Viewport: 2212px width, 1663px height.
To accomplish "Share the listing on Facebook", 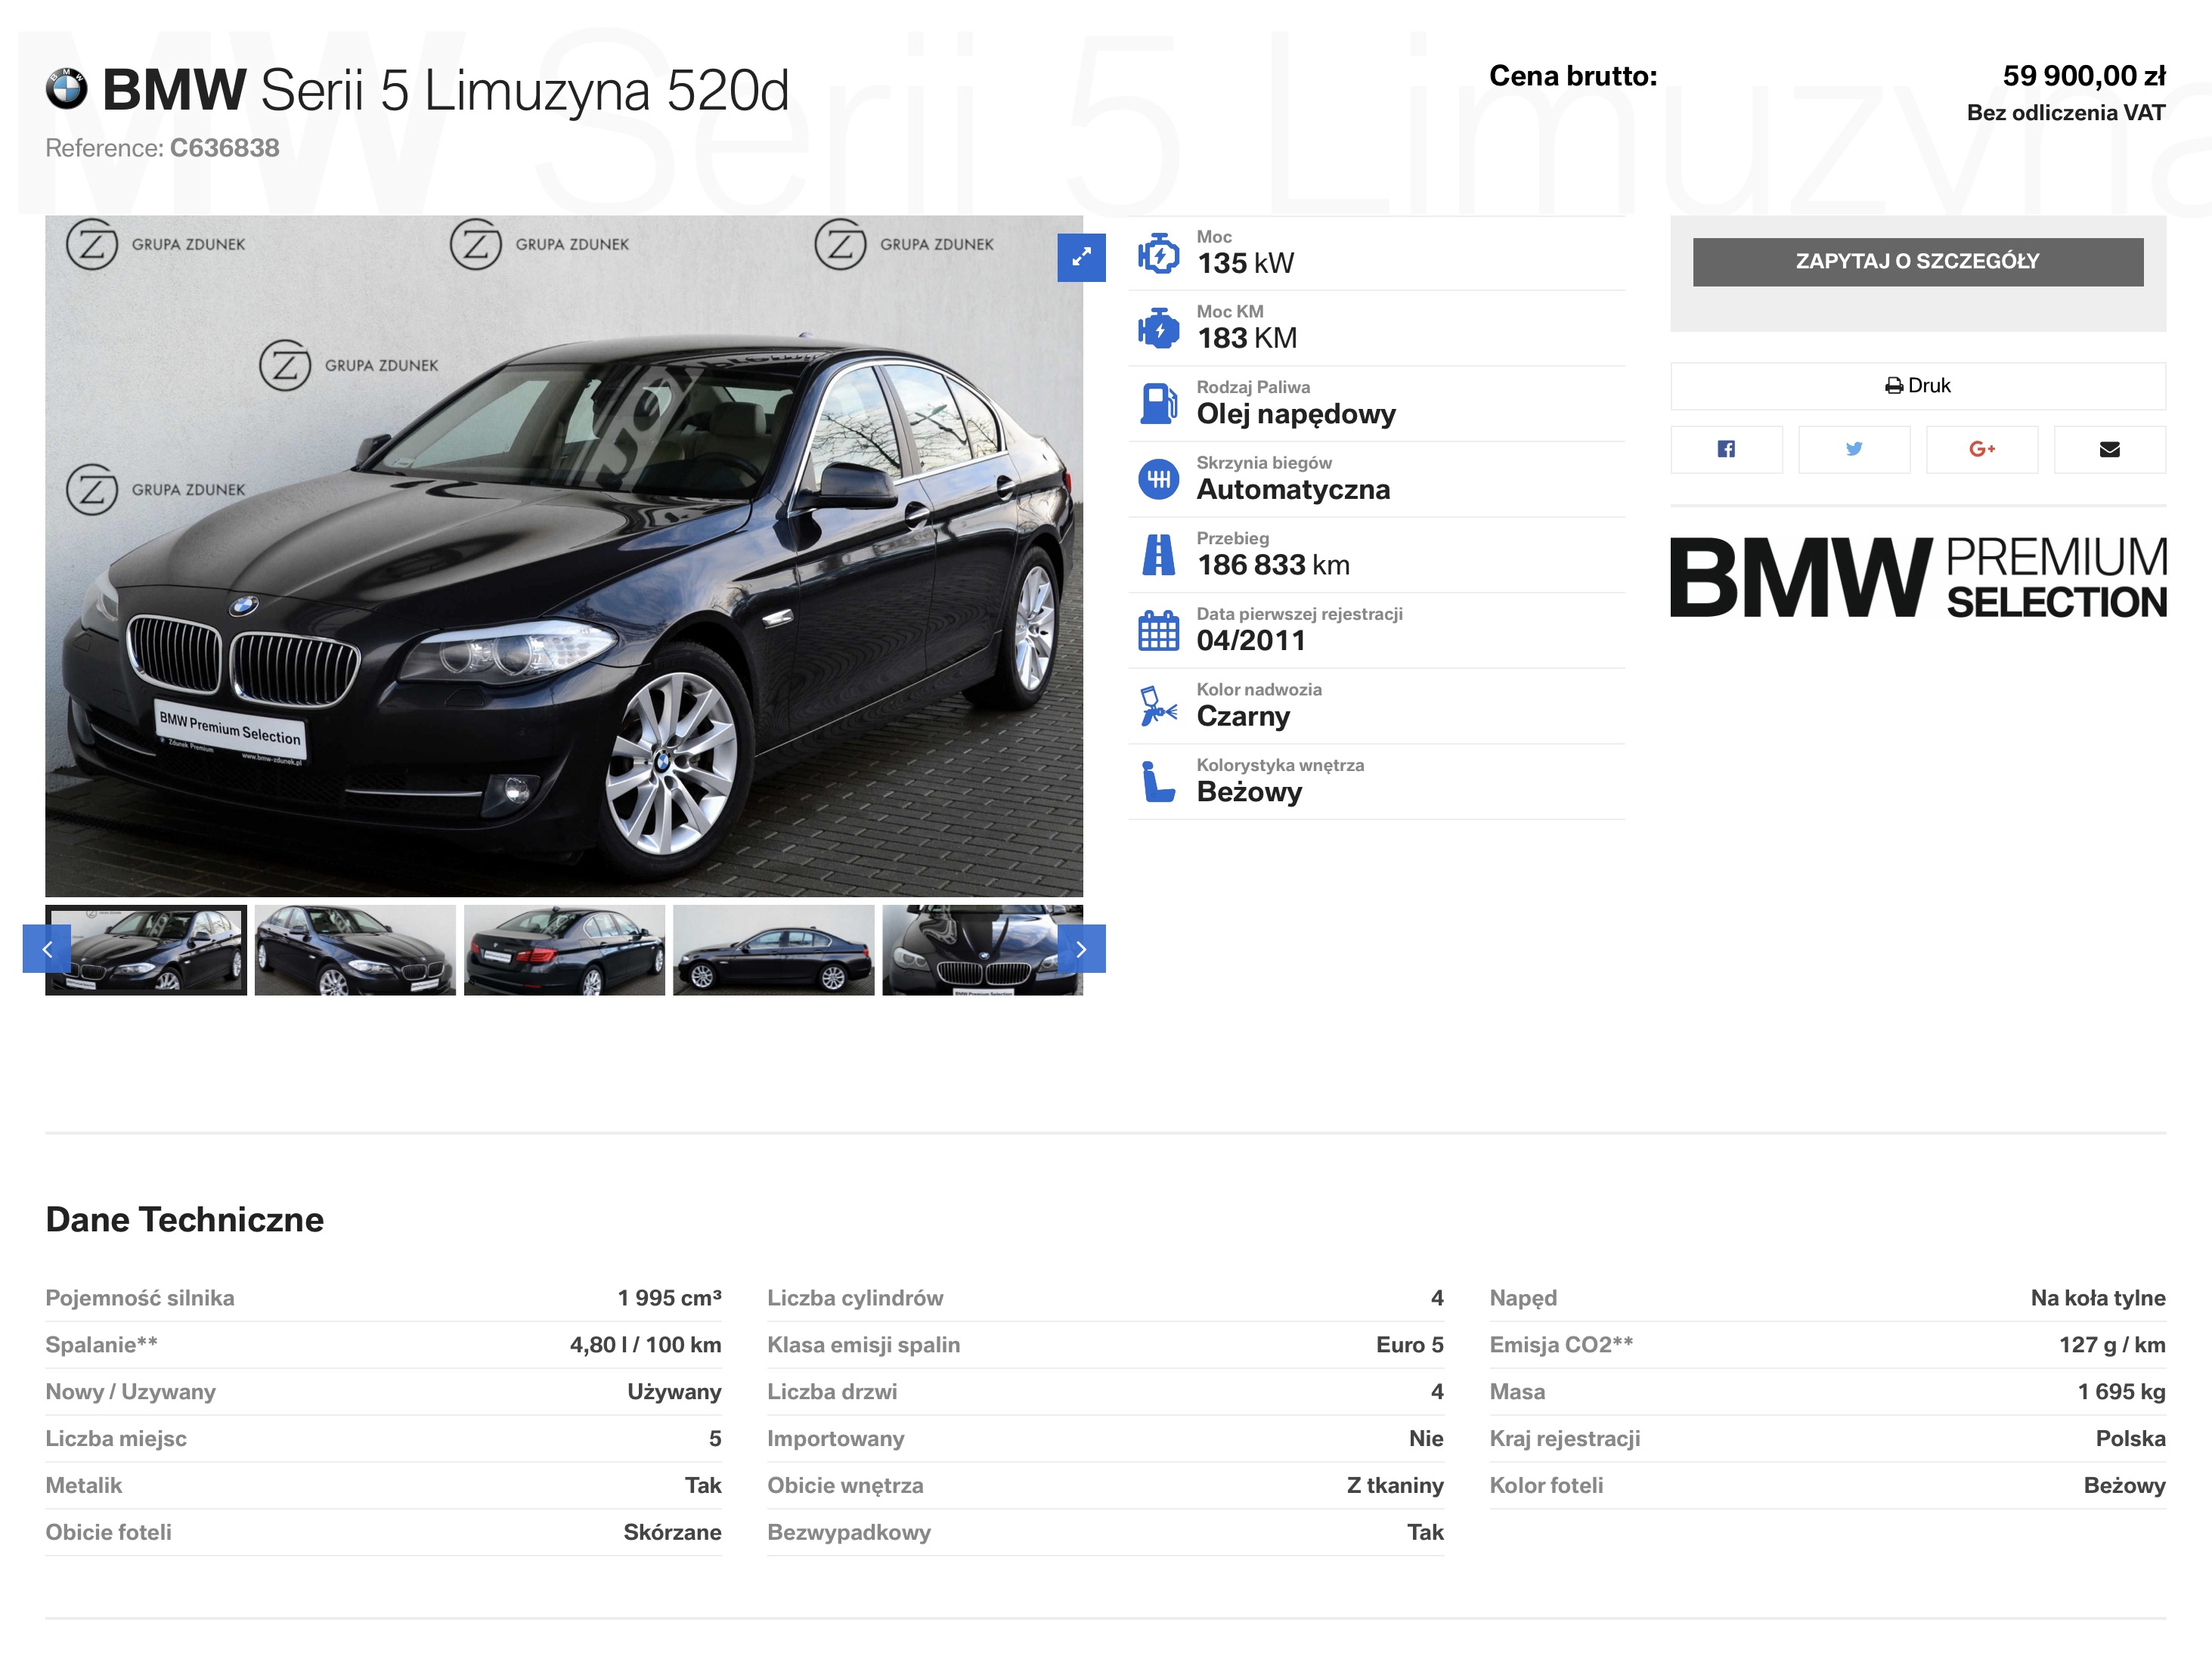I will 1726,450.
